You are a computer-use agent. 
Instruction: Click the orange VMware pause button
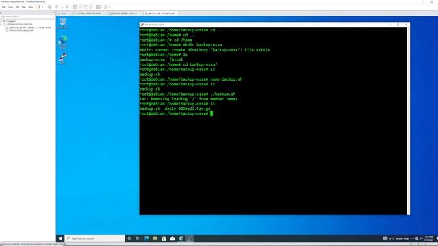[39, 7]
